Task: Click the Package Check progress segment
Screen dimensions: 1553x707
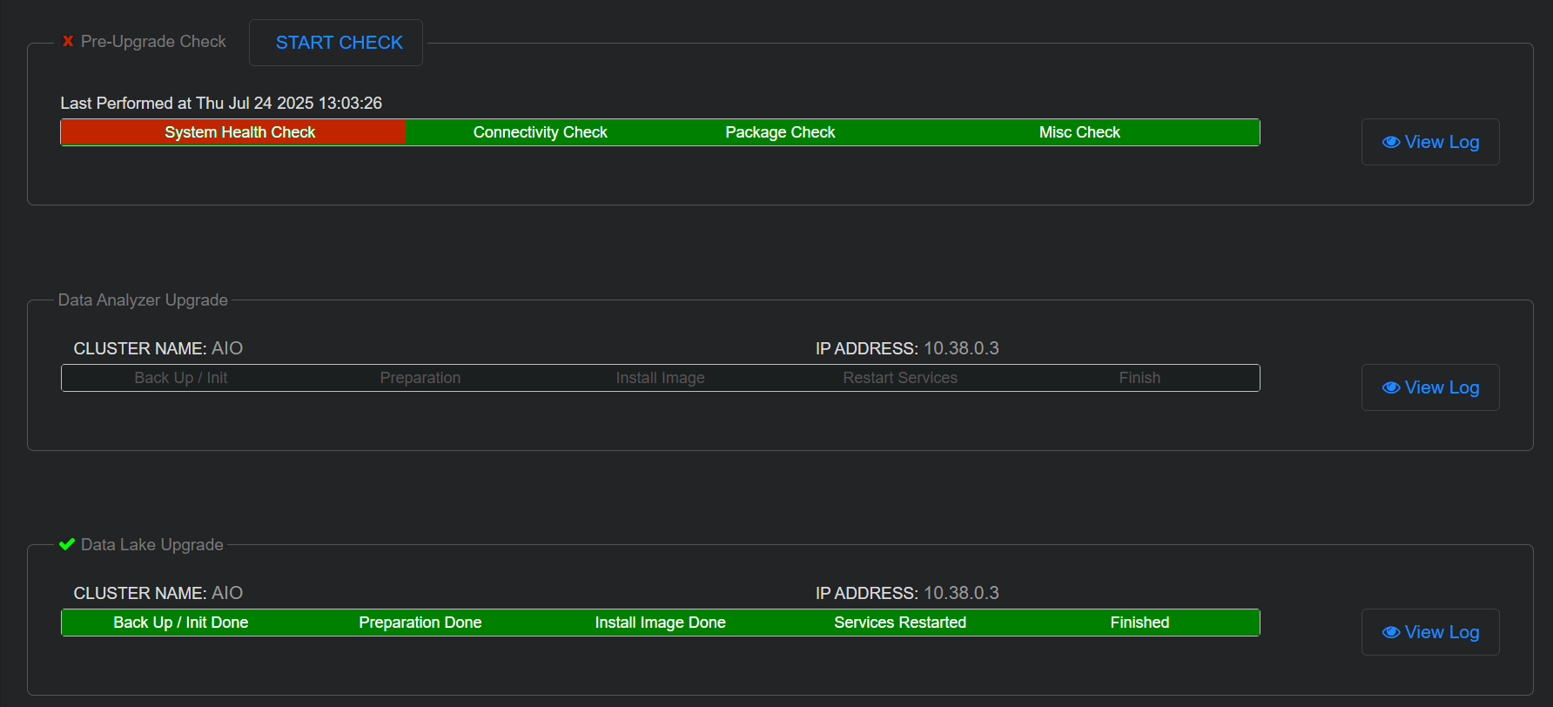Action: [x=780, y=132]
